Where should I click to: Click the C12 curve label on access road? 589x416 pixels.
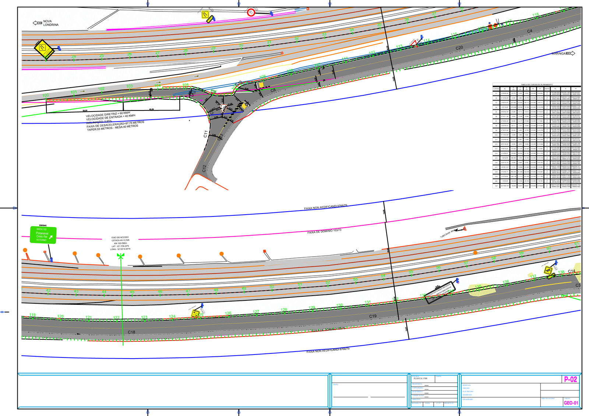pos(204,168)
